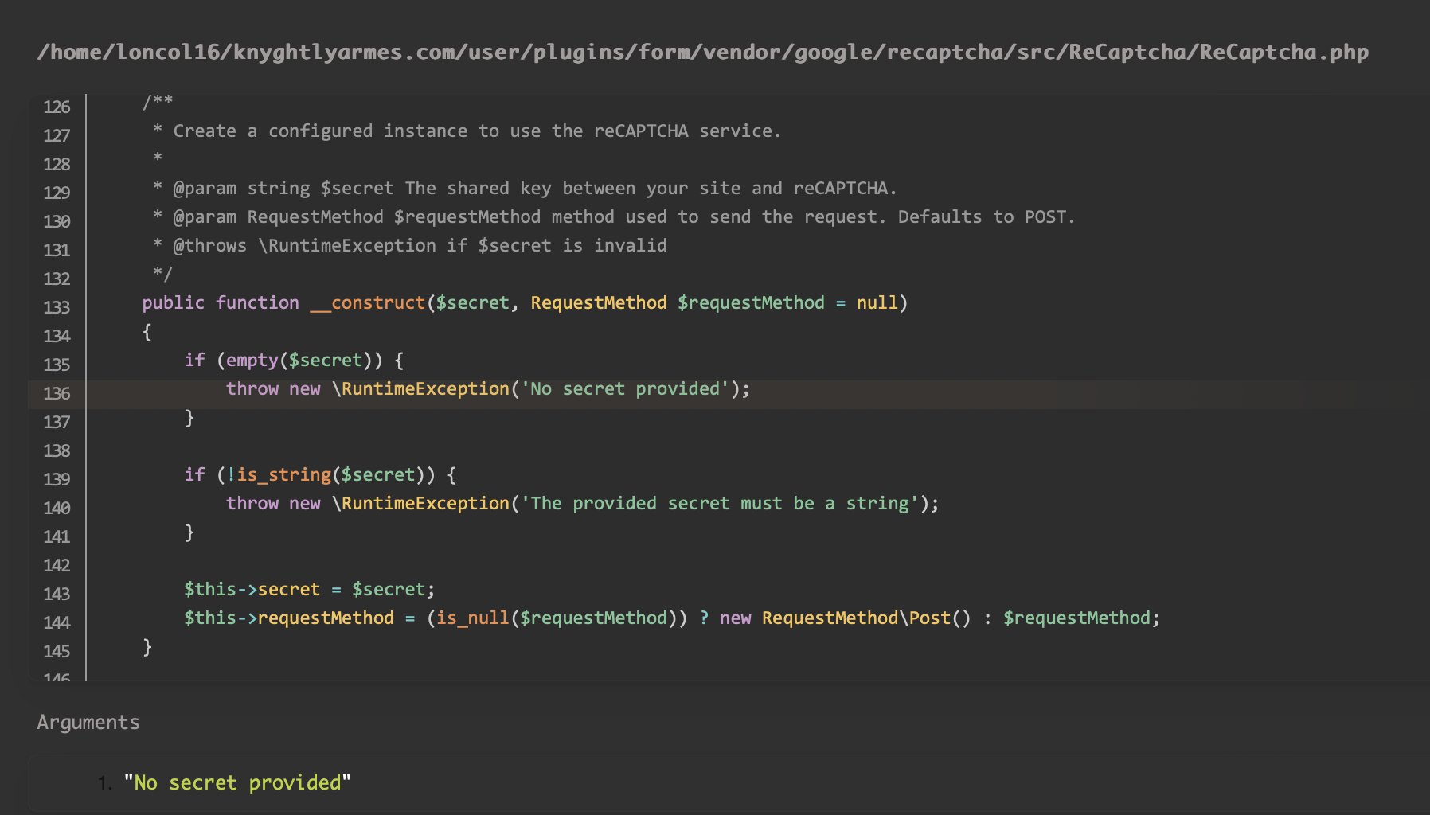The image size is (1430, 815).
Task: Click argument 1 value "No secret provided"
Action: pos(237,783)
